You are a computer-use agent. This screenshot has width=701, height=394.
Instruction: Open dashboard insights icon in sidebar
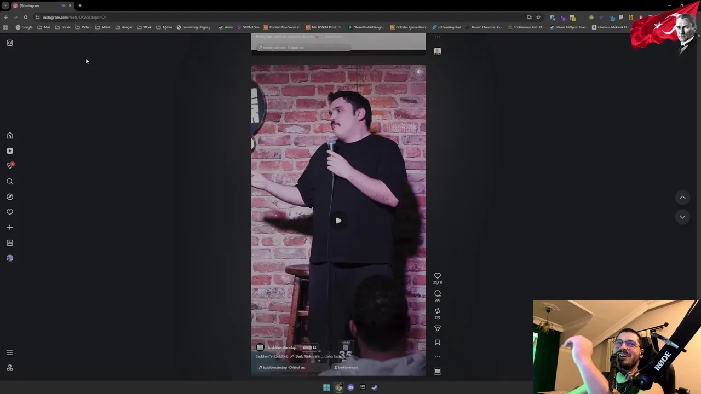point(9,242)
